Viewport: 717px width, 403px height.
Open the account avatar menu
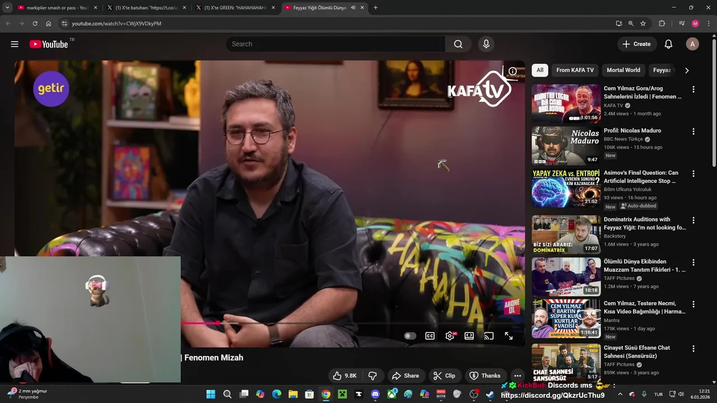coord(692,44)
